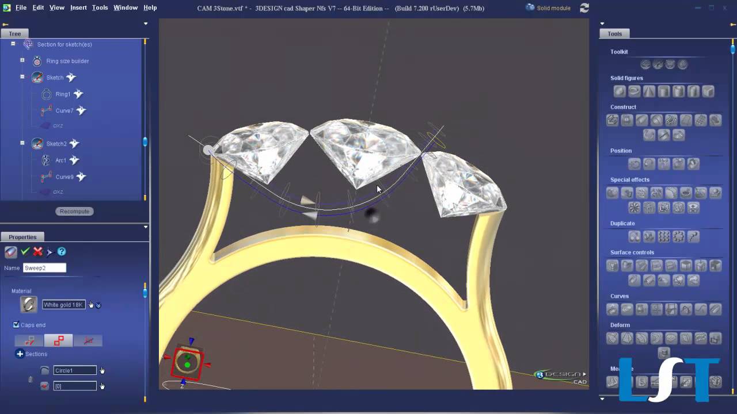Validate Sweep2 with the green checkmark
The height and width of the screenshot is (414, 737).
[25, 251]
